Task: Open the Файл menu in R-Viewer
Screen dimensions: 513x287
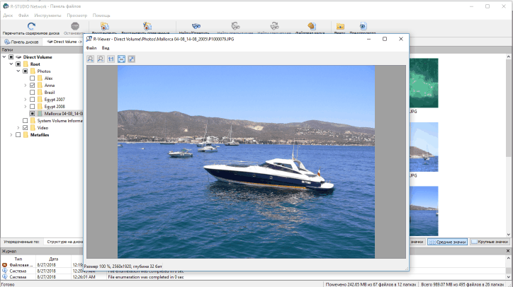Action: 91,48
